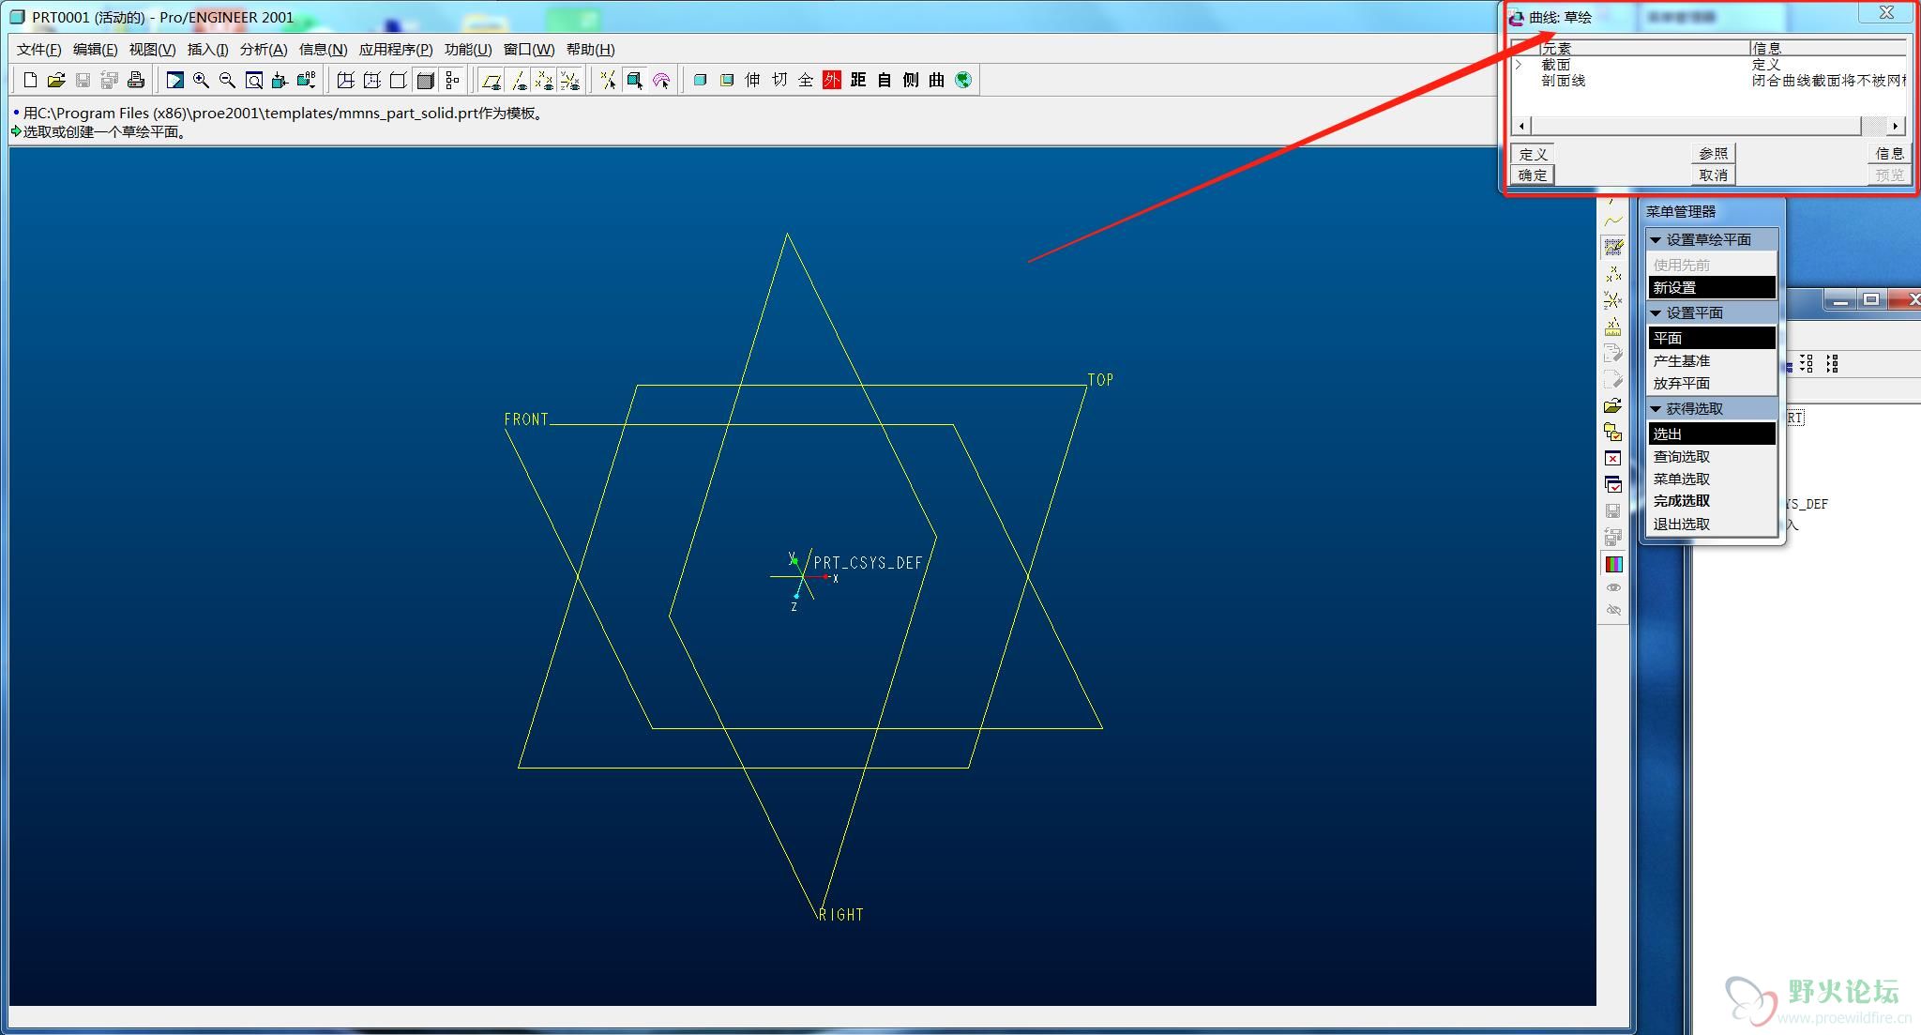This screenshot has height=1035, width=1921.
Task: Click the 取消 button in curve dialog
Action: pyautogui.click(x=1714, y=175)
